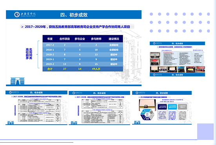Select the 合作项目 table header cell
Viewport: 216px width, 145px height.
coord(65,39)
